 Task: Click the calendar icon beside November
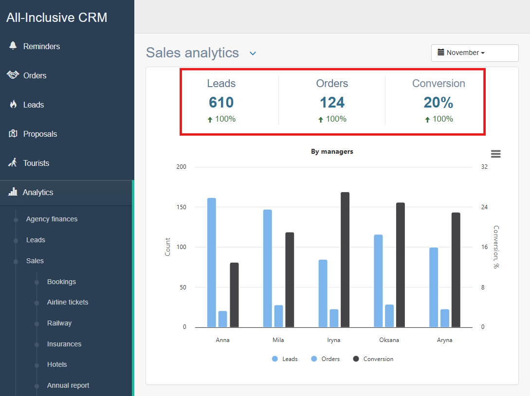click(x=441, y=53)
